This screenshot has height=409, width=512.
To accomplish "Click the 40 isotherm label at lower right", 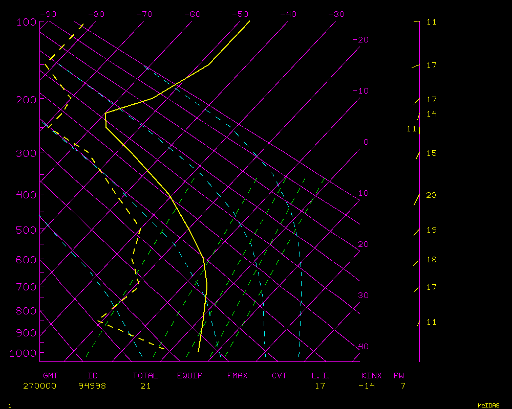I will (x=363, y=347).
